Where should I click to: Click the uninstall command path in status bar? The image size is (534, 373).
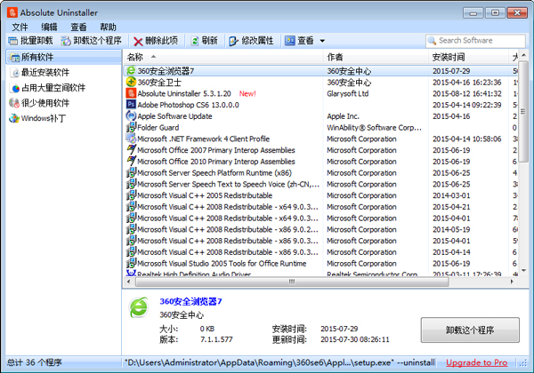tap(279, 362)
